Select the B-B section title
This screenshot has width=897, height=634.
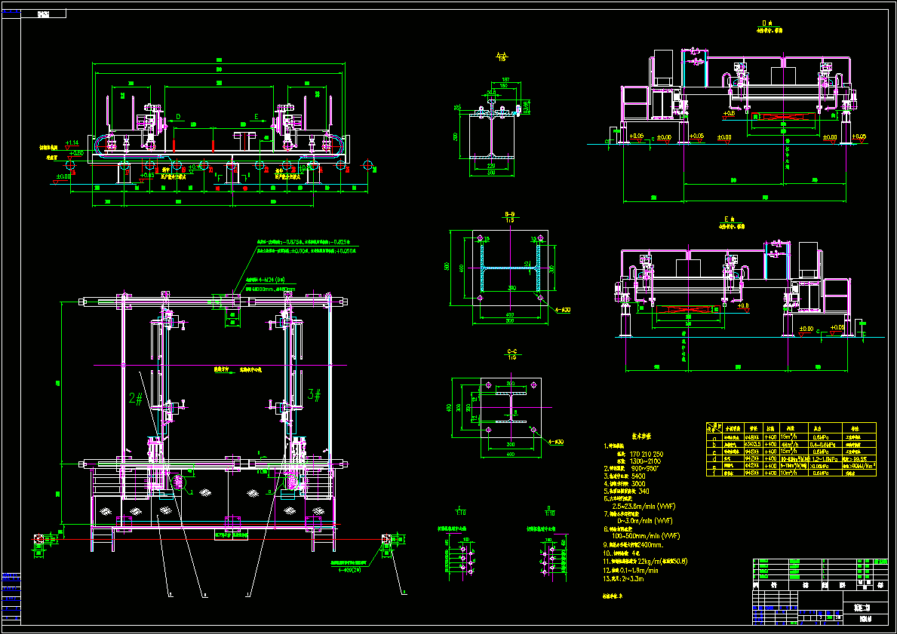509,216
